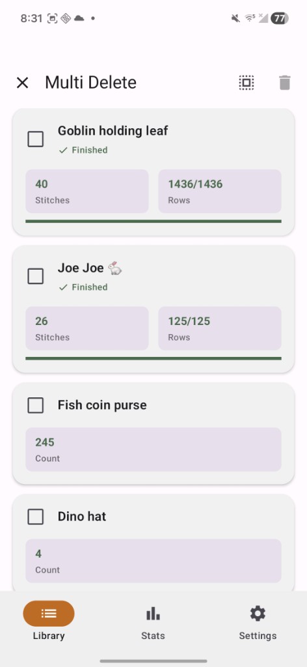
Task: Open the Stats bar chart icon
Action: click(153, 614)
